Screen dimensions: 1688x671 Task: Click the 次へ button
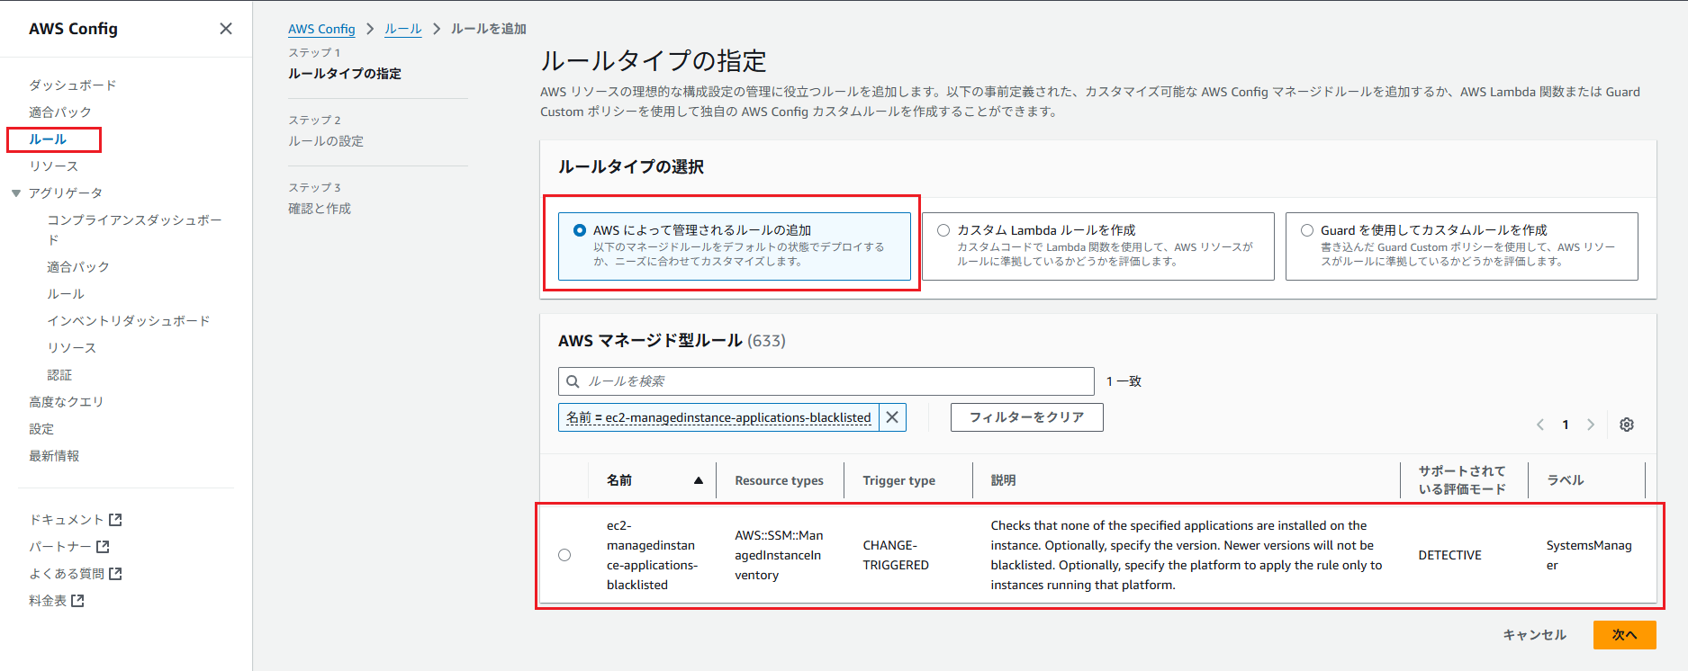pyautogui.click(x=1625, y=635)
